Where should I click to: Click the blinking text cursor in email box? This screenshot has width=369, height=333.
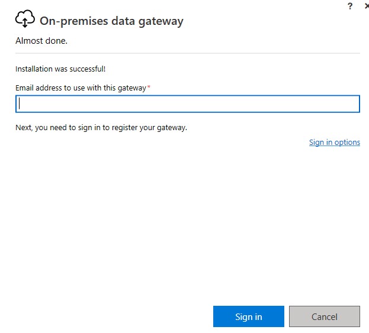coord(20,104)
